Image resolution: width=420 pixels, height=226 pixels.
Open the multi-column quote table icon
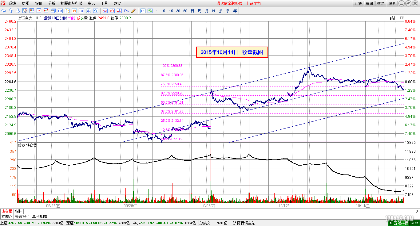click(x=32, y=11)
